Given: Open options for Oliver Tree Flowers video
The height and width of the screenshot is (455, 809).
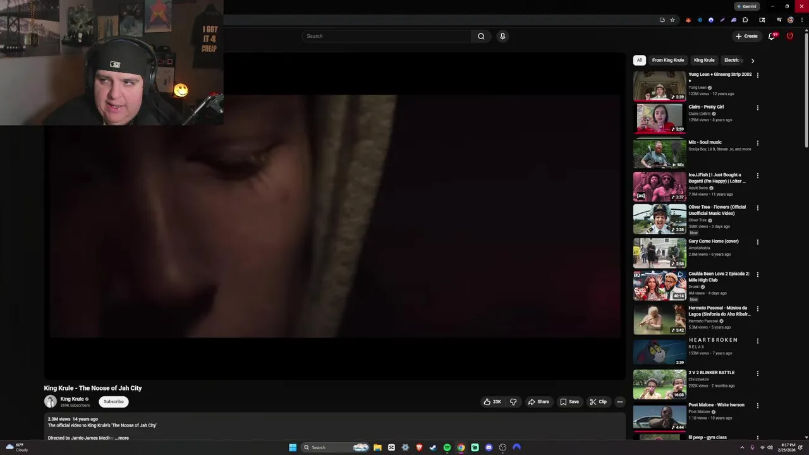Looking at the screenshot, I should (757, 208).
